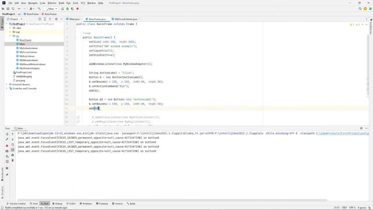Open the Refactor menu
373x210 pixels.
(52, 3)
